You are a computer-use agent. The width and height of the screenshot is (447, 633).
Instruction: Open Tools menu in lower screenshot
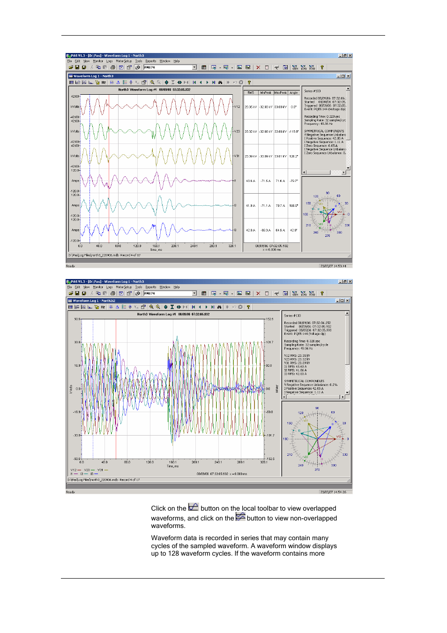(x=139, y=287)
